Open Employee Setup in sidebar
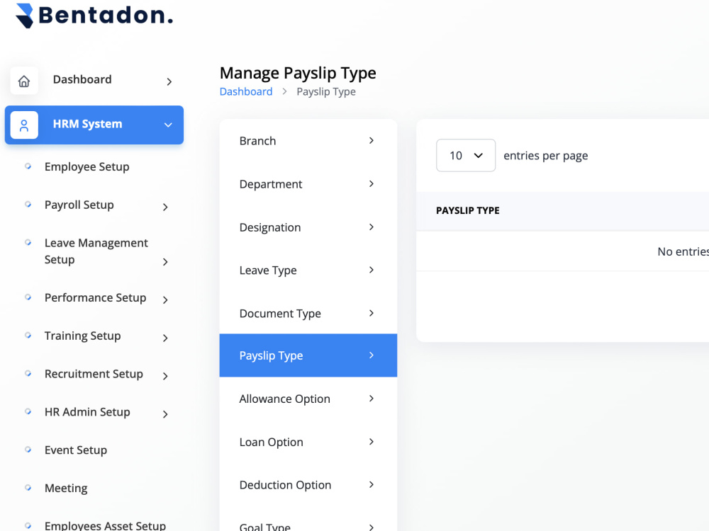The width and height of the screenshot is (709, 531). tap(86, 167)
